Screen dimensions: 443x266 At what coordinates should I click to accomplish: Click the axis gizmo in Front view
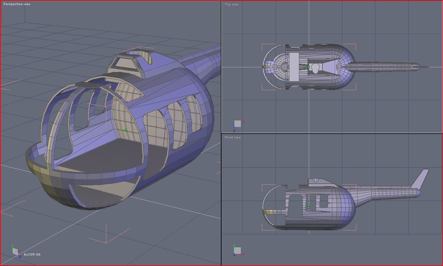[x=239, y=250]
